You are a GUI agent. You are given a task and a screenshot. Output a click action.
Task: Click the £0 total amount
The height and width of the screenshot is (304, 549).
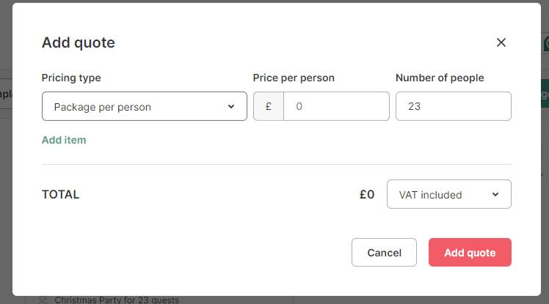click(x=367, y=195)
